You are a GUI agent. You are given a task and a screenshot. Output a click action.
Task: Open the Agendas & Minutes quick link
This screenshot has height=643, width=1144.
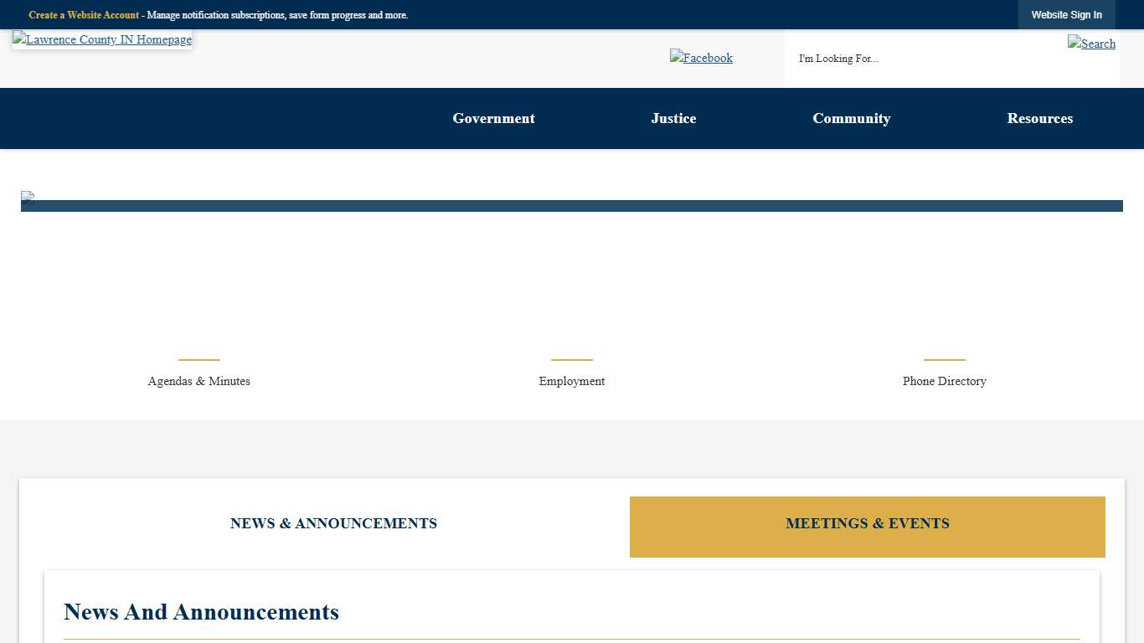198,381
